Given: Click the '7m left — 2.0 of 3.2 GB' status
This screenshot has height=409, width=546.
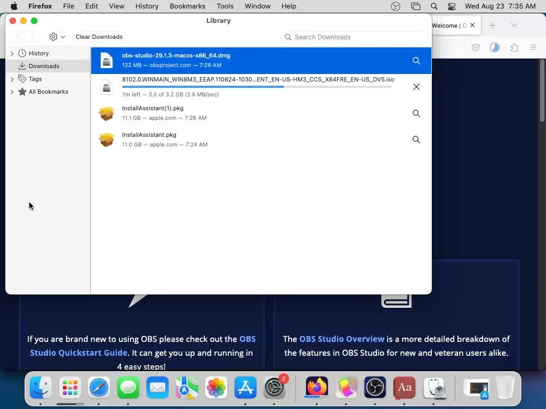Looking at the screenshot, I should pos(170,94).
